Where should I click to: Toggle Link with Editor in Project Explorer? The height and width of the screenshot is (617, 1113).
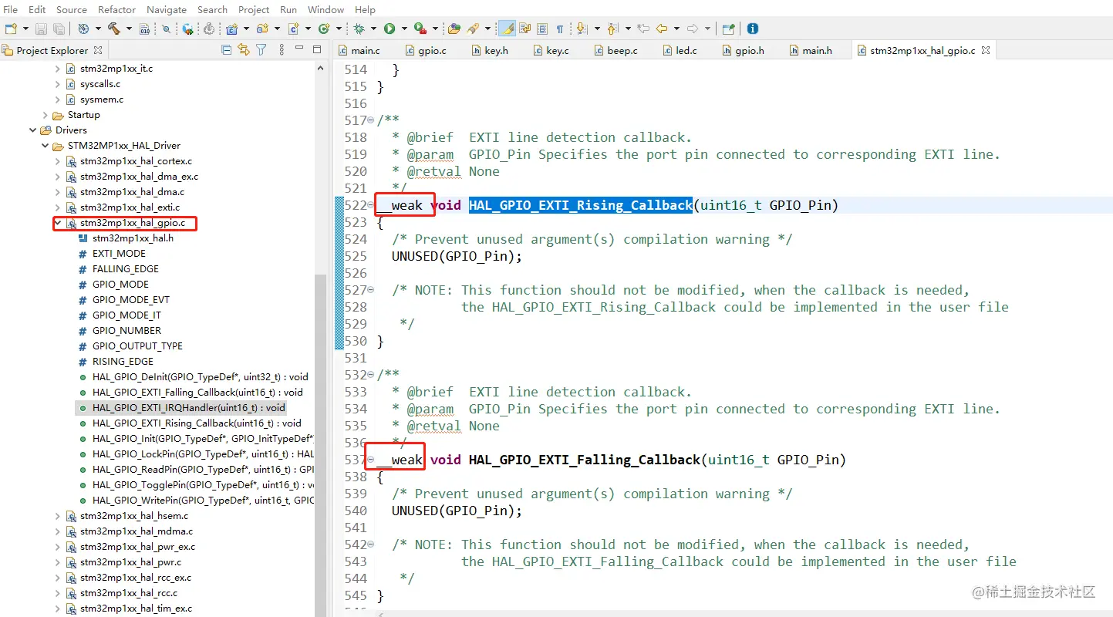244,50
